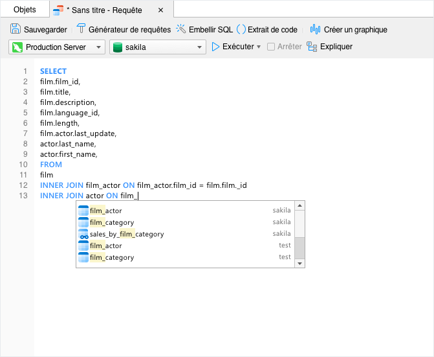Image resolution: width=434 pixels, height=357 pixels.
Task: Click the sales_by_film_category view icon
Action: [83, 234]
